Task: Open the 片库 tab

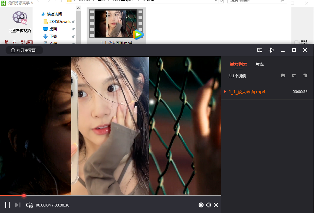Action: [x=260, y=65]
